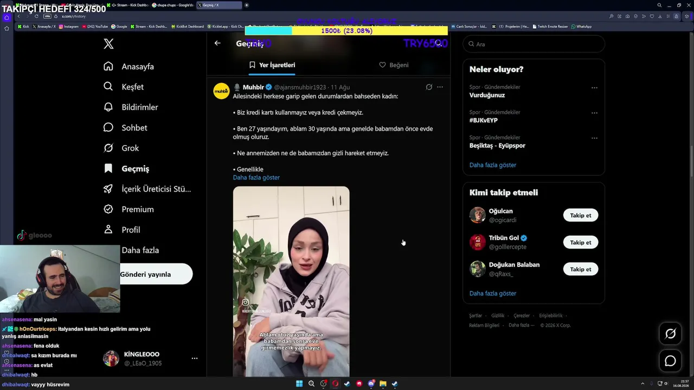
Task: Open Sohbet chat section
Action: pos(125,128)
